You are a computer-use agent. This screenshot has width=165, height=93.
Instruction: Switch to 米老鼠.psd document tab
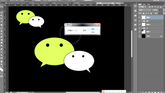click(x=61, y=3)
